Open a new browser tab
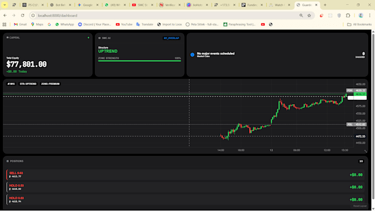Viewport: 375px width, 211px height. coord(325,5)
